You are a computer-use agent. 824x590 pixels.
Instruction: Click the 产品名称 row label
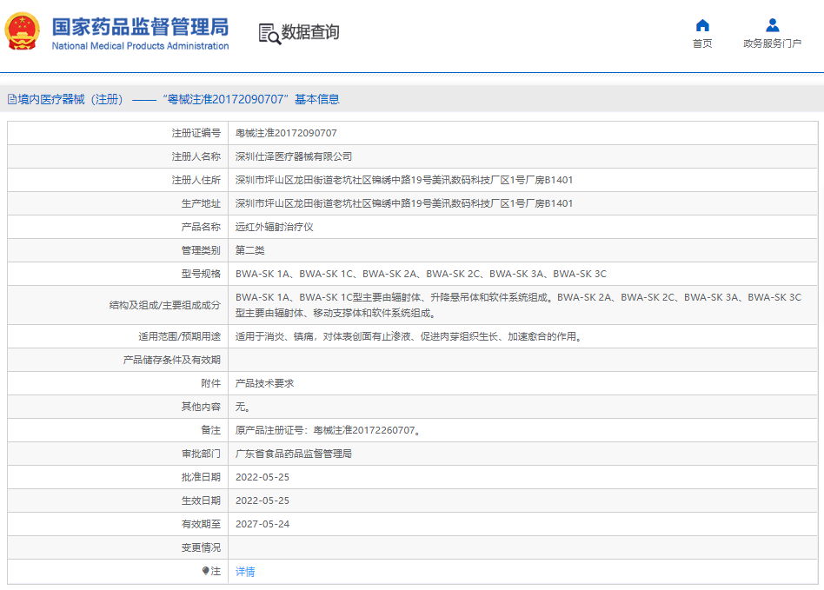pos(201,227)
